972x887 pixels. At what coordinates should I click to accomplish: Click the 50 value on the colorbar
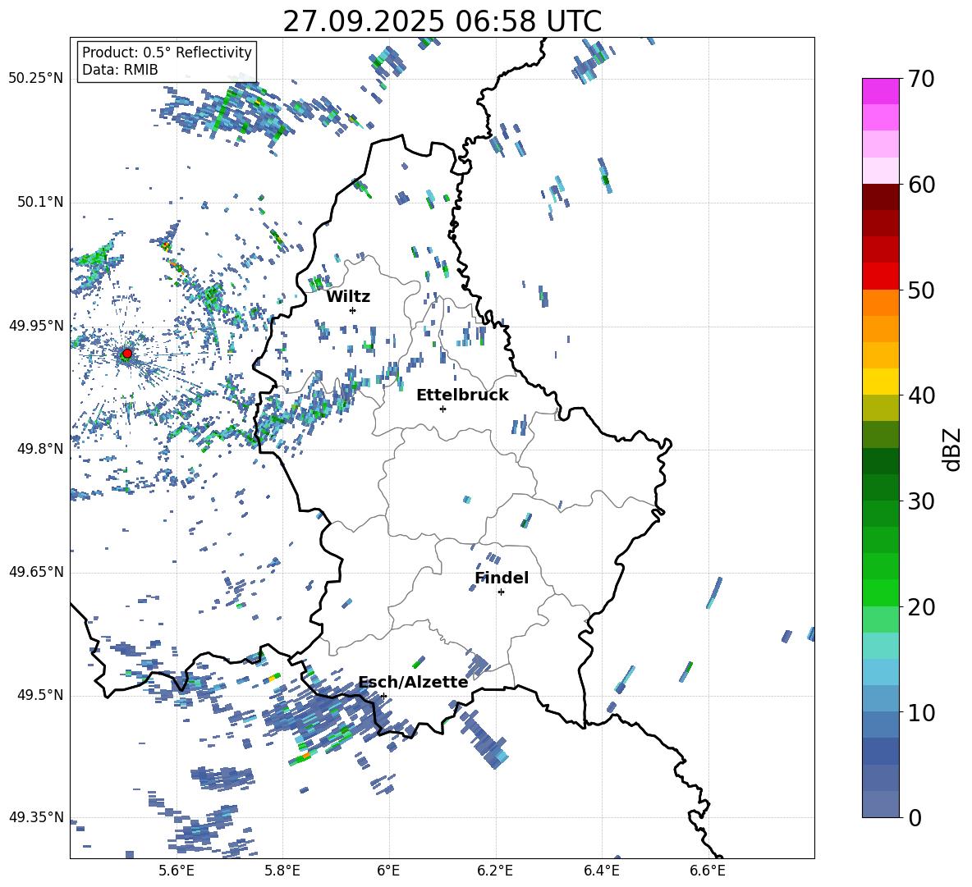pyautogui.click(x=922, y=290)
